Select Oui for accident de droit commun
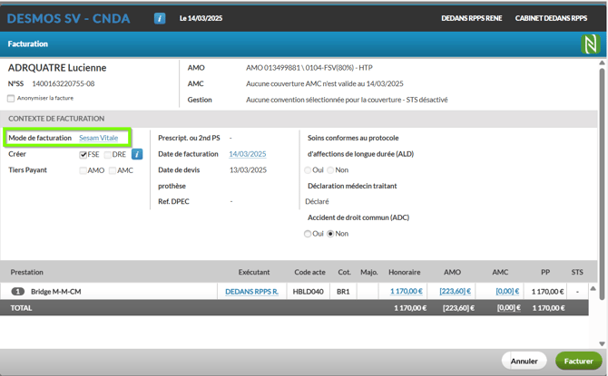Screen dimensions: 608x376 point(309,234)
